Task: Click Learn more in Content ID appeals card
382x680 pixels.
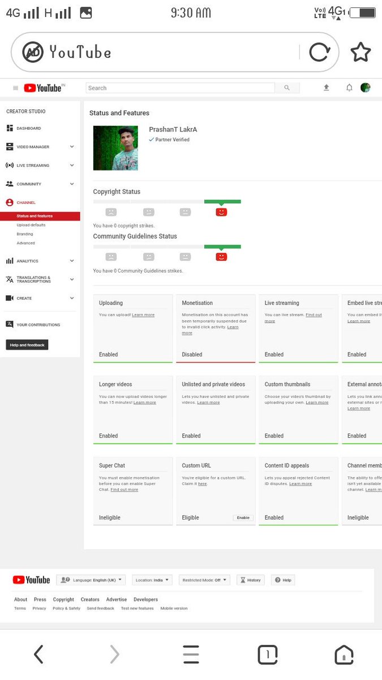Action: (x=301, y=484)
